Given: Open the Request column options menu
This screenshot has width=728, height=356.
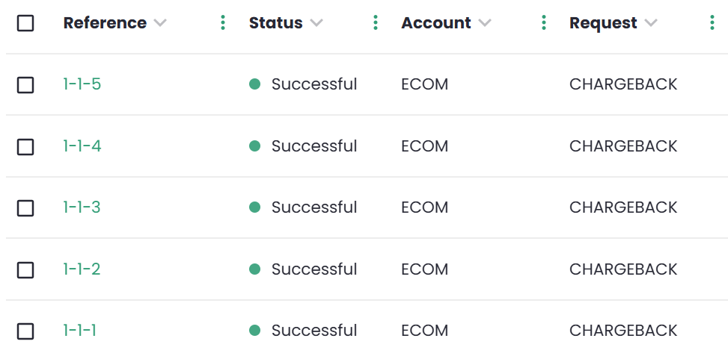Looking at the screenshot, I should click(x=712, y=23).
